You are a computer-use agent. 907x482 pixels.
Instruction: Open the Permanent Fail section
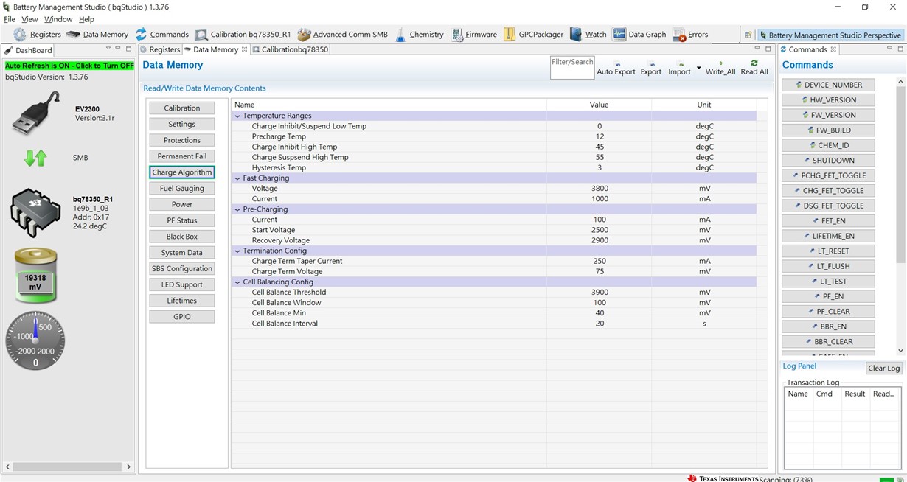click(181, 156)
